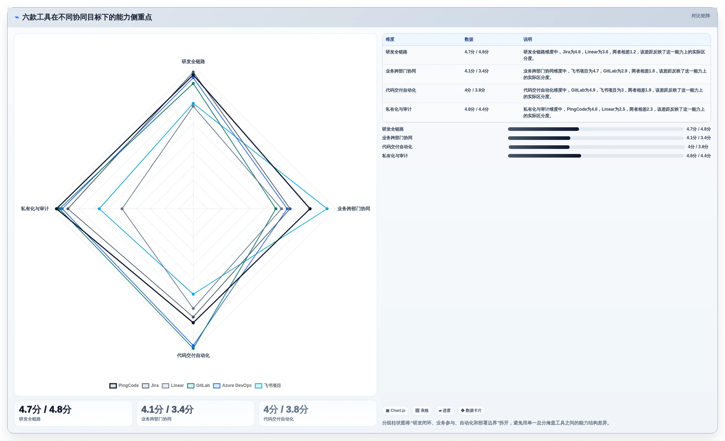The width and height of the screenshot is (725, 441).
Task: Hide the Azure DevOps series via legend label
Action: point(237,385)
